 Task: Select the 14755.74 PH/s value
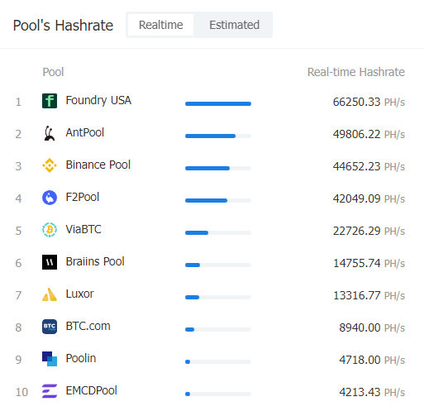click(369, 263)
